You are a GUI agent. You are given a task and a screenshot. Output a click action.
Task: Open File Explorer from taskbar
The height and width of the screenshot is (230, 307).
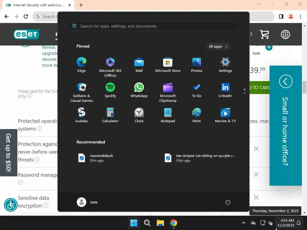click(x=160, y=223)
